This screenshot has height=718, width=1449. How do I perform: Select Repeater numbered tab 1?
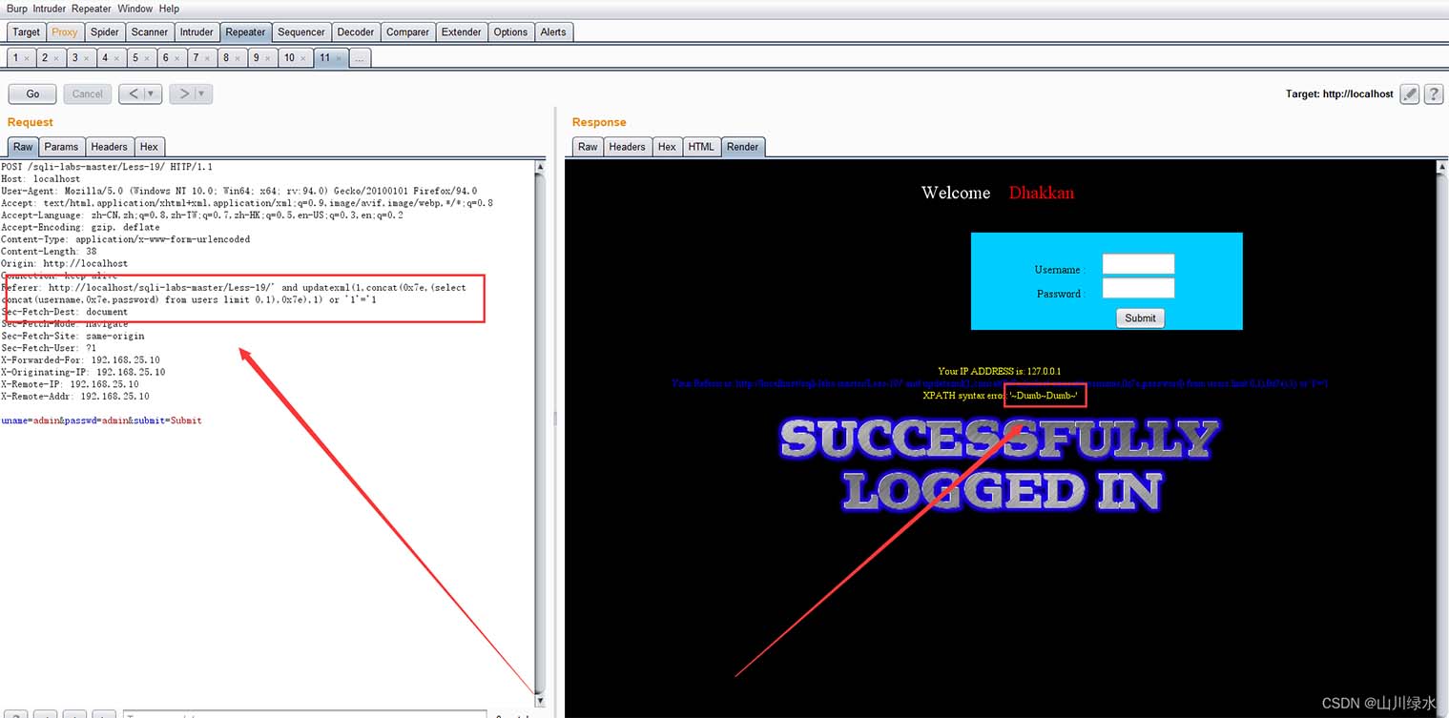pyautogui.click(x=16, y=58)
